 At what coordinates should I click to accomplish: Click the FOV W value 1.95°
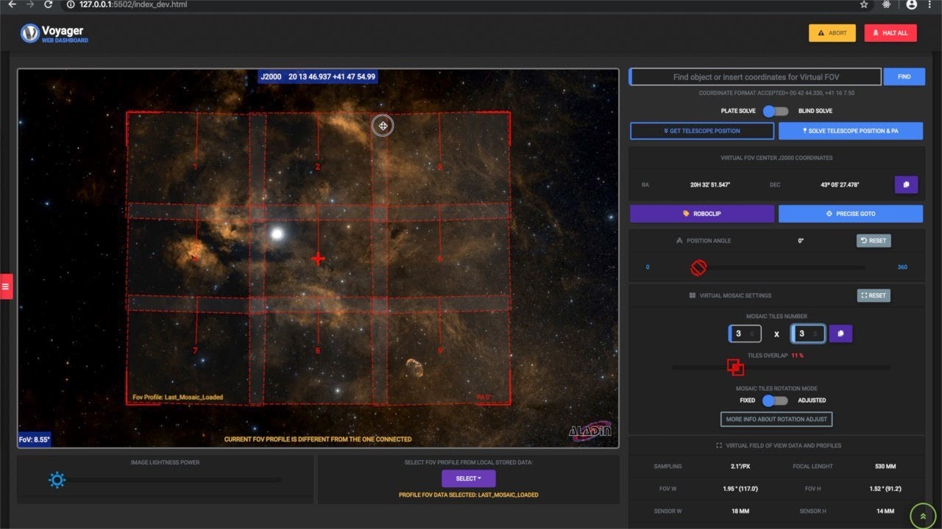[740, 489]
